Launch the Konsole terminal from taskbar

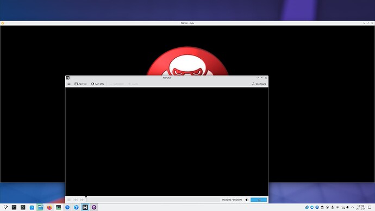click(23, 207)
